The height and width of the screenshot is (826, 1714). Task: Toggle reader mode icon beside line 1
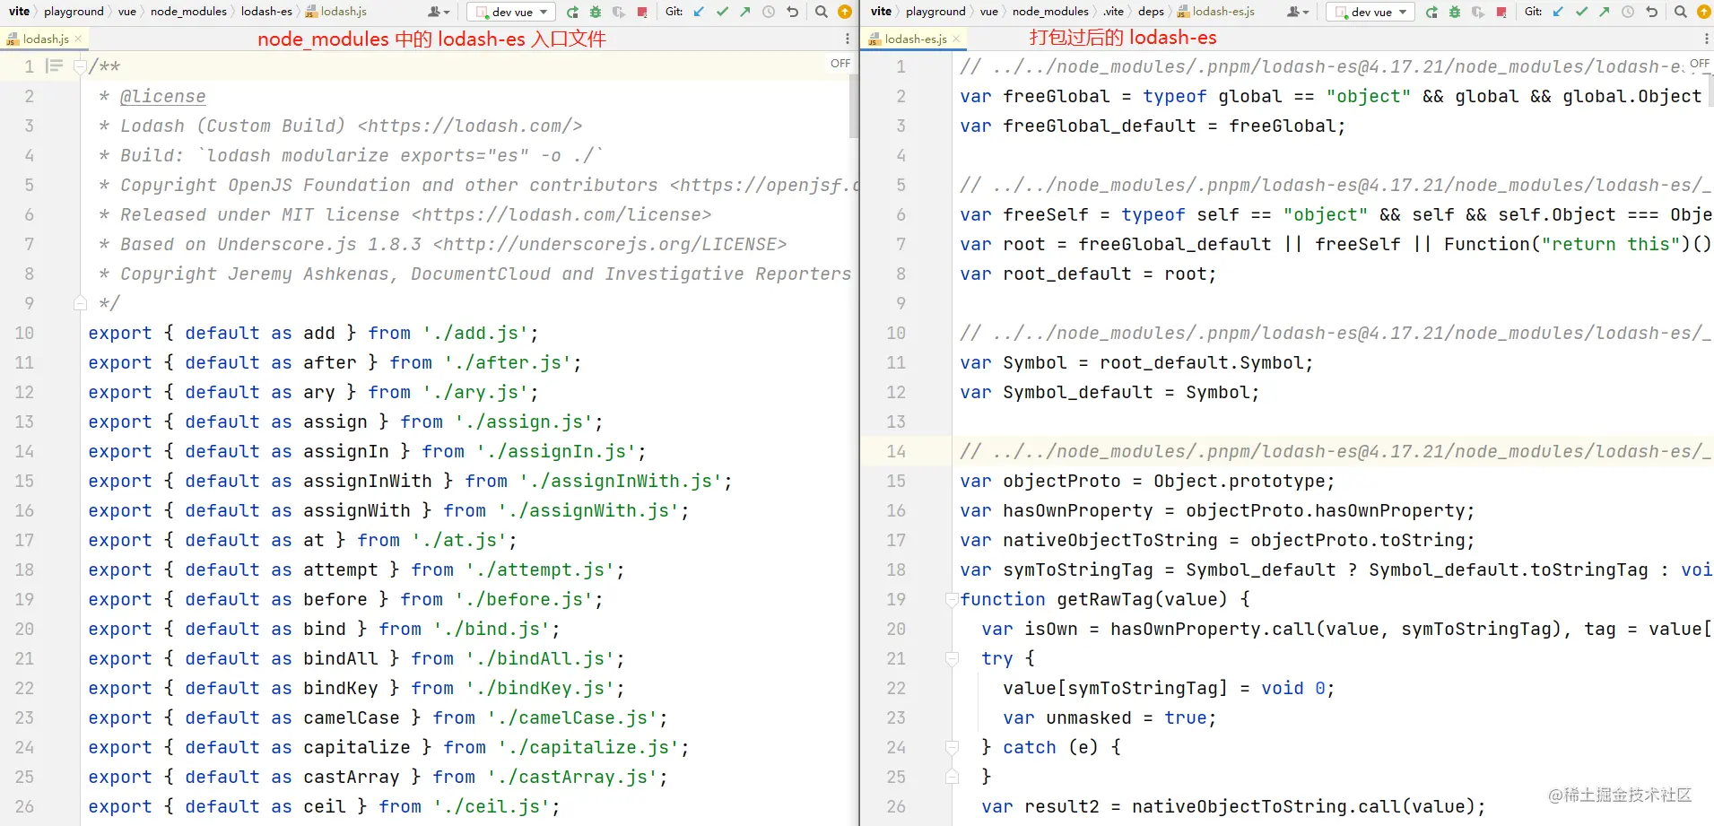click(55, 66)
